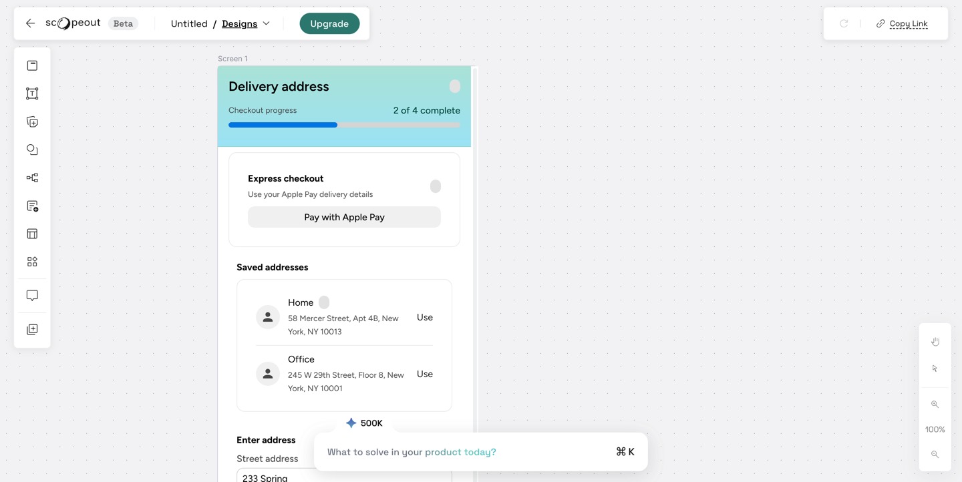Open the components grid icon

[32, 262]
